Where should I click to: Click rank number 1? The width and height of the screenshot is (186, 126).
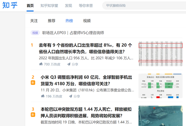[x=32, y=45]
